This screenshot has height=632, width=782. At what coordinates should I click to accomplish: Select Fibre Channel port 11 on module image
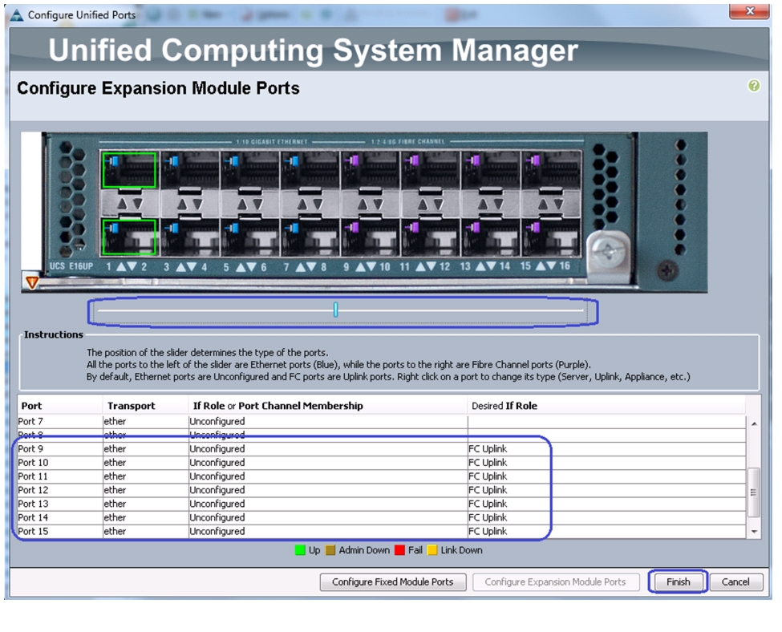(x=431, y=170)
